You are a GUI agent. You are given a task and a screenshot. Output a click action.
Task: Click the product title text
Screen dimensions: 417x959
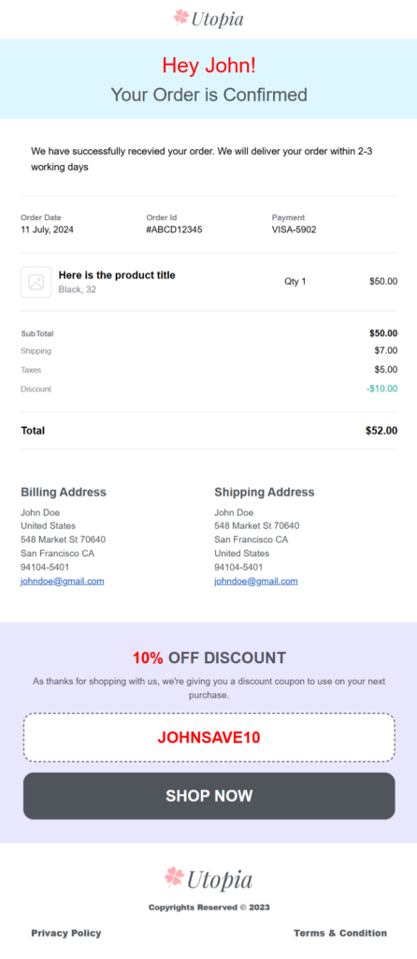coord(117,275)
